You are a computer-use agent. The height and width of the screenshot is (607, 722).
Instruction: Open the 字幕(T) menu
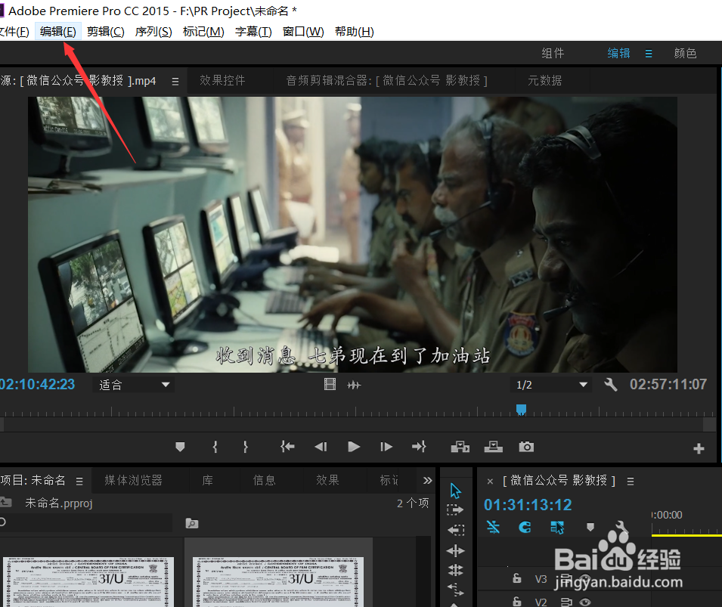coord(253,31)
